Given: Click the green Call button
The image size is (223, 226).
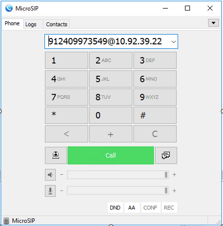Looking at the screenshot, I should point(111,155).
